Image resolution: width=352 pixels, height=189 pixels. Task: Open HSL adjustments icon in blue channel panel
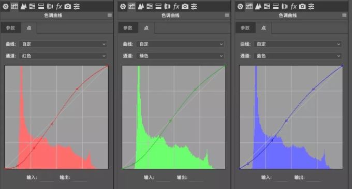tap(267, 7)
